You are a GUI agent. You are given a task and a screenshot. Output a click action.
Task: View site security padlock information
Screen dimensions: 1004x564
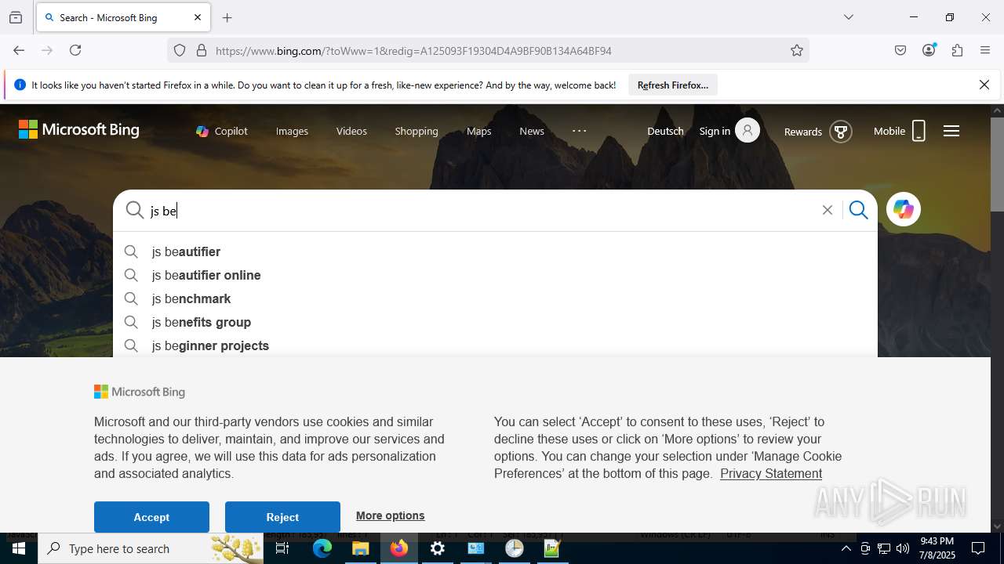point(202,50)
